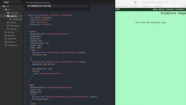The height and width of the screenshot is (105, 186).
Task: Click the style.css file icon
Action: coord(8,22)
